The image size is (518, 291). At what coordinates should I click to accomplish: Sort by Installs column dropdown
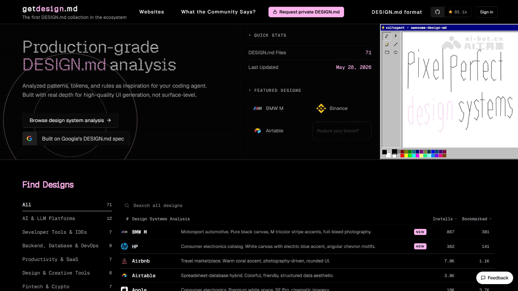click(x=444, y=219)
